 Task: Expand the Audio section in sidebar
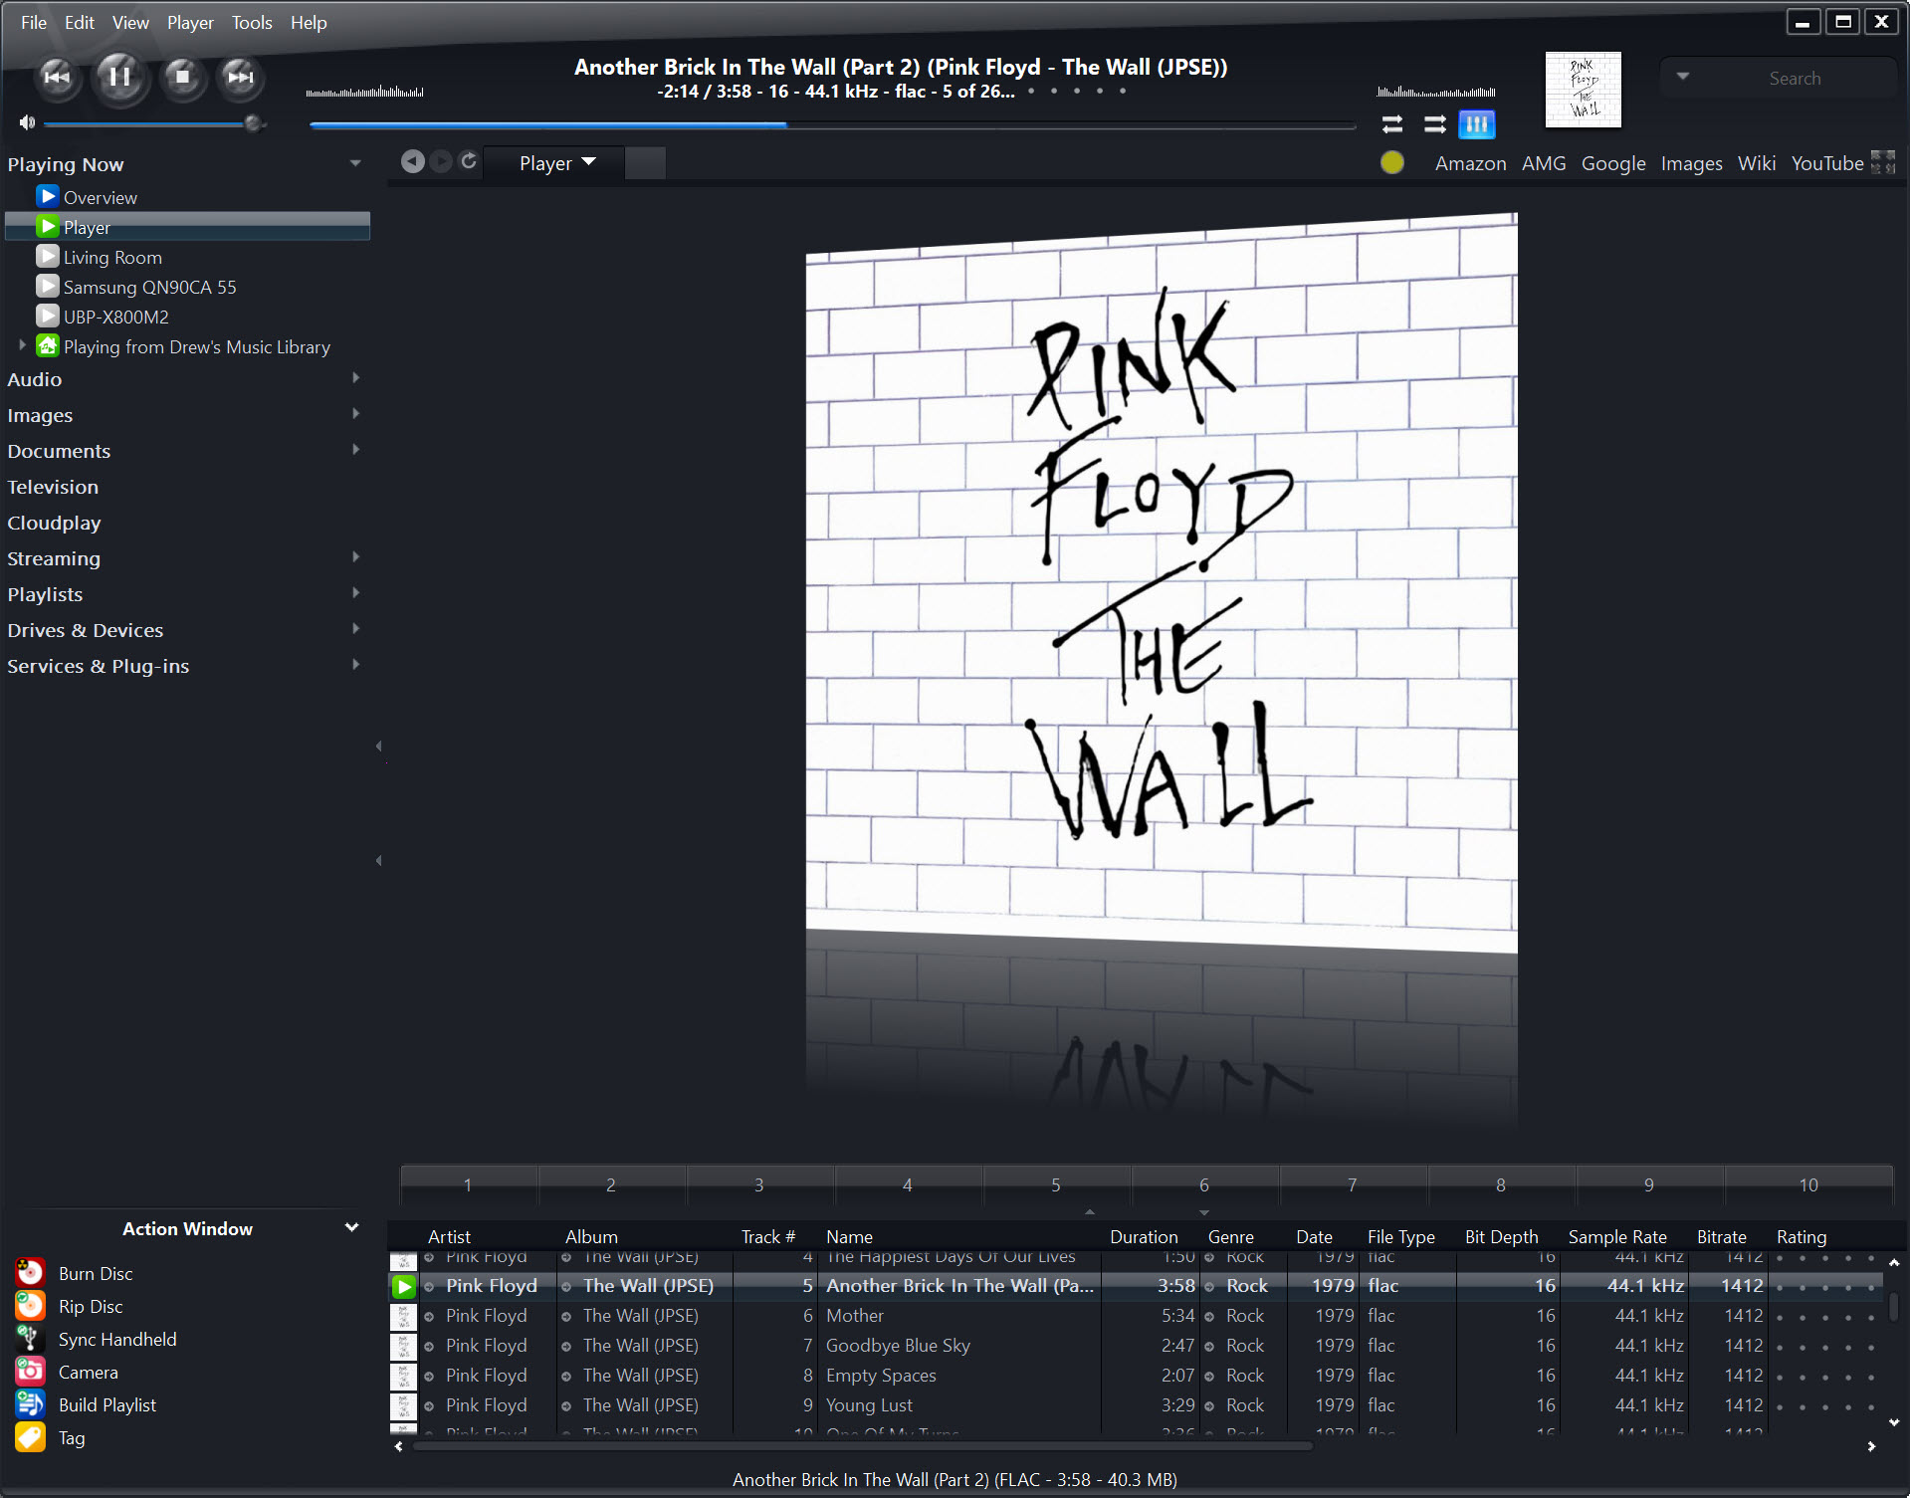tap(355, 378)
